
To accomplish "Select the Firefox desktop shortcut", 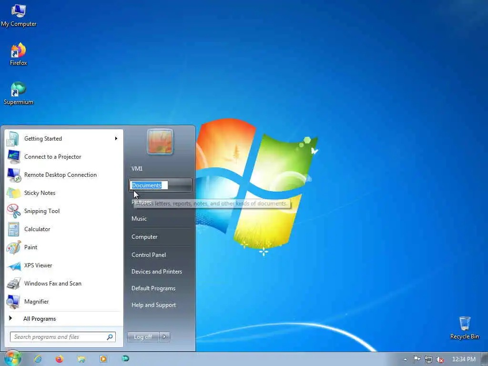I will click(19, 54).
